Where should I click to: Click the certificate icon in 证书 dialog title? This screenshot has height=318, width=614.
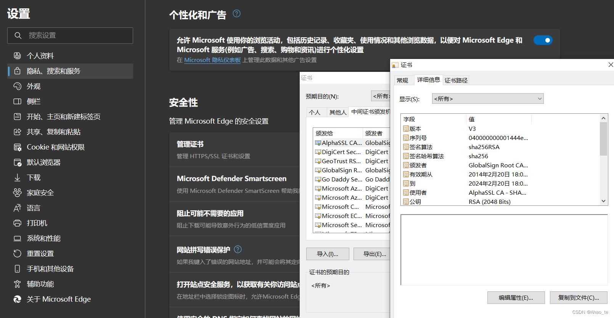click(x=395, y=65)
